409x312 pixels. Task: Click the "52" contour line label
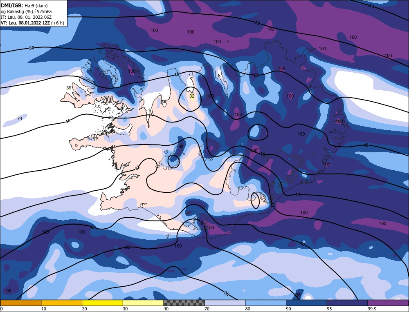[x=257, y=23]
